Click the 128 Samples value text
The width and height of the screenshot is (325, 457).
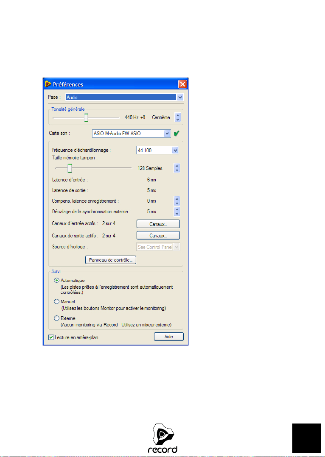[x=150, y=168]
